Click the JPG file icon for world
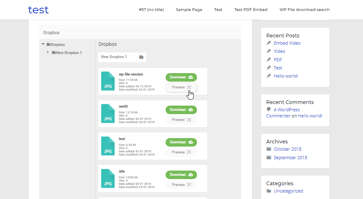 click(108, 113)
